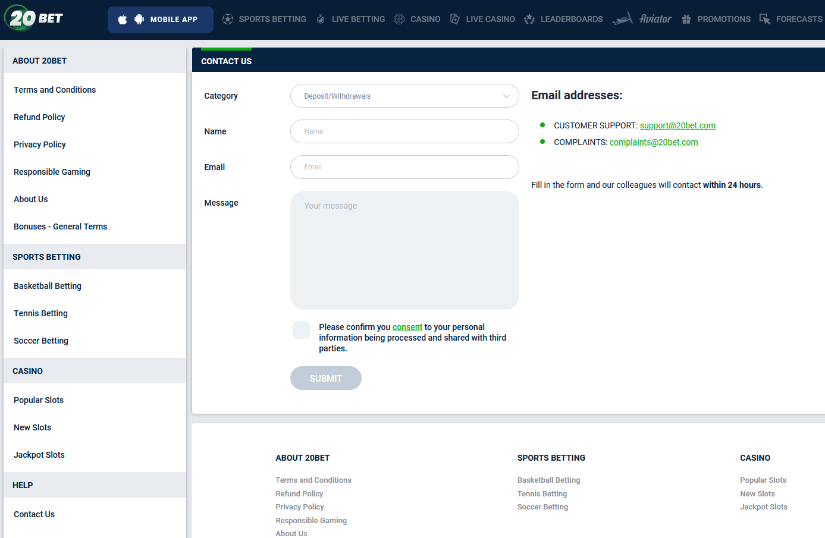Click the Submit button
825x538 pixels.
tap(326, 378)
